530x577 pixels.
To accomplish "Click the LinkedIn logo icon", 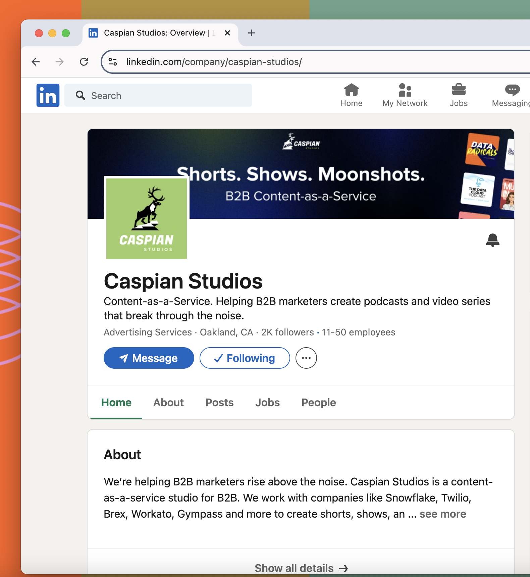I will [x=48, y=95].
